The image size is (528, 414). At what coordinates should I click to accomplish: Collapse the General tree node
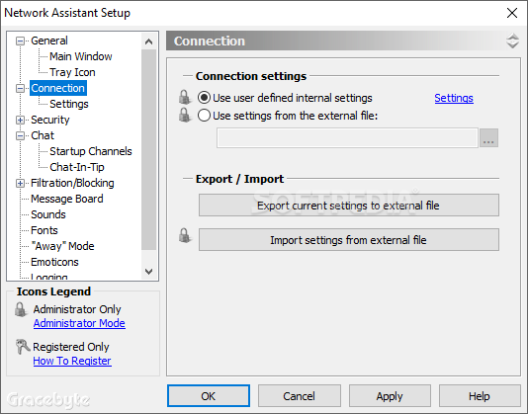point(20,41)
